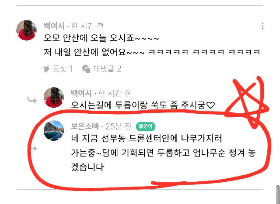Tap the reply text starting 네 지금 선부동

[x=163, y=153]
